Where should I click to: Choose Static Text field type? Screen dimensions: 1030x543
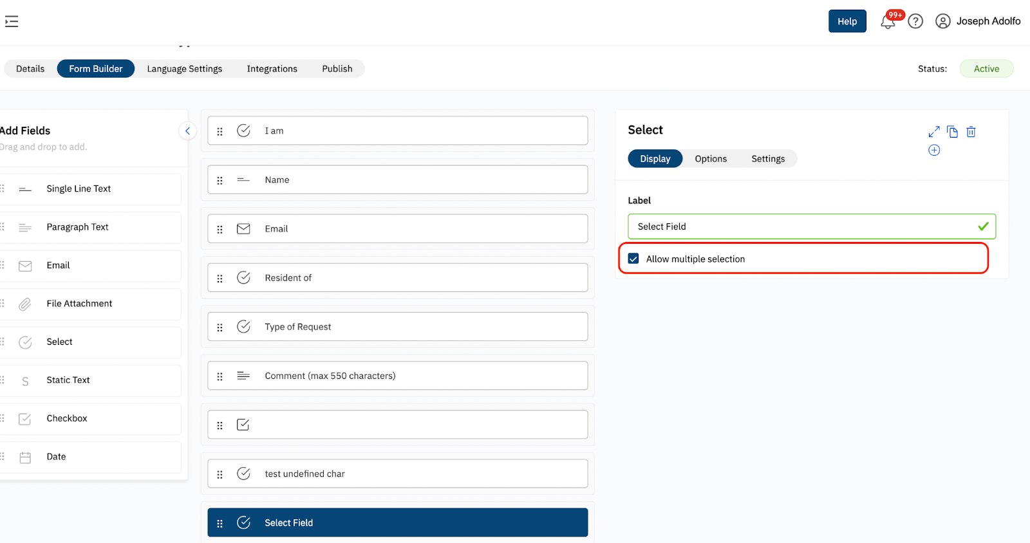(90, 380)
